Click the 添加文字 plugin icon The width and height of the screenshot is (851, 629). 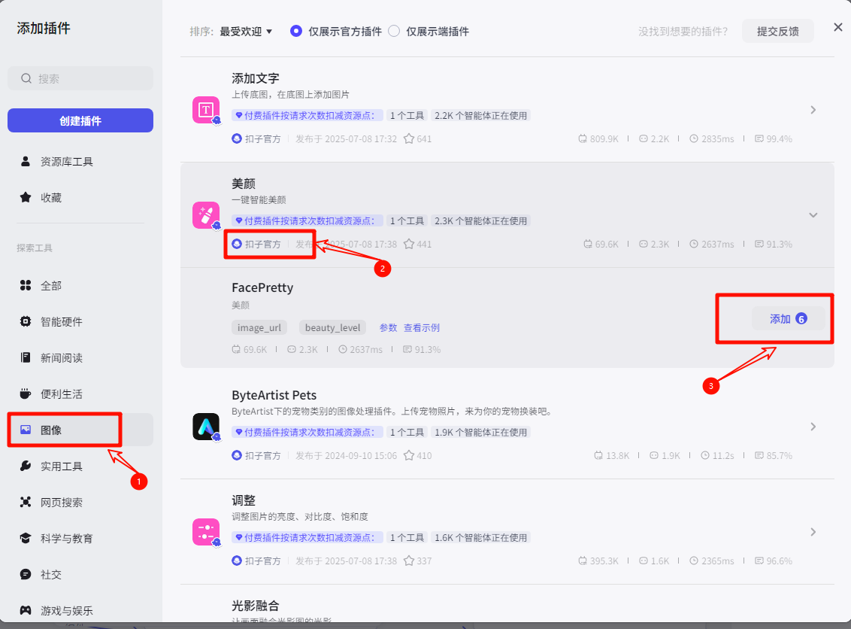click(205, 110)
